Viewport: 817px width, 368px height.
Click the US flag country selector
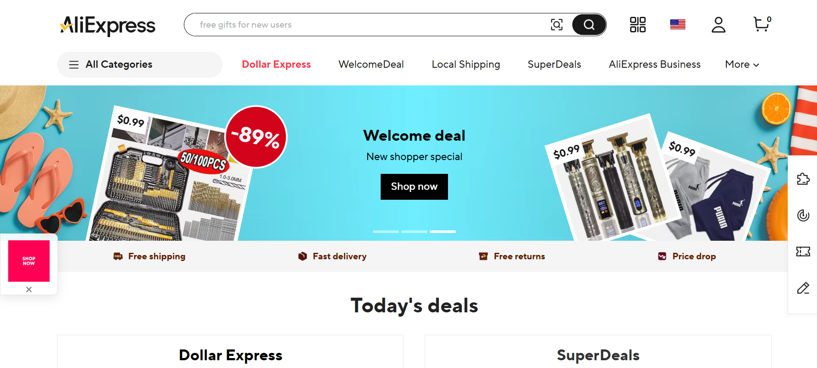(678, 25)
